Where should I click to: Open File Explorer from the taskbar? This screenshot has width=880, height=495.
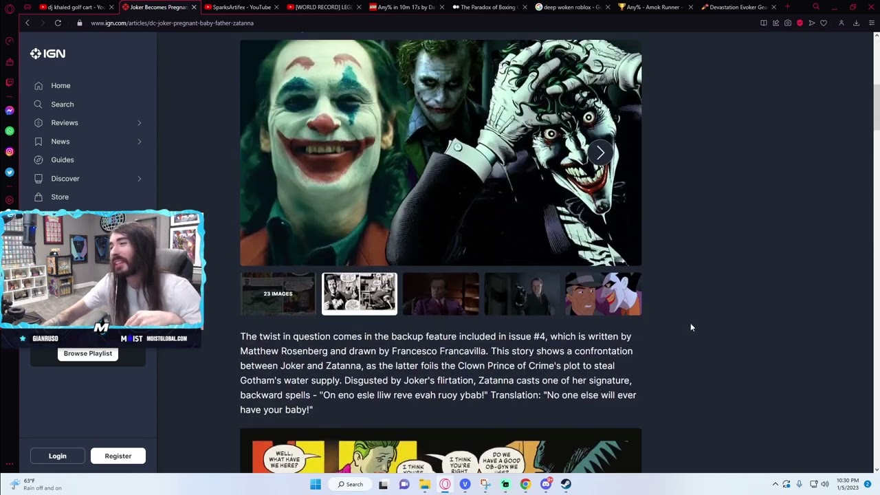coord(425,484)
